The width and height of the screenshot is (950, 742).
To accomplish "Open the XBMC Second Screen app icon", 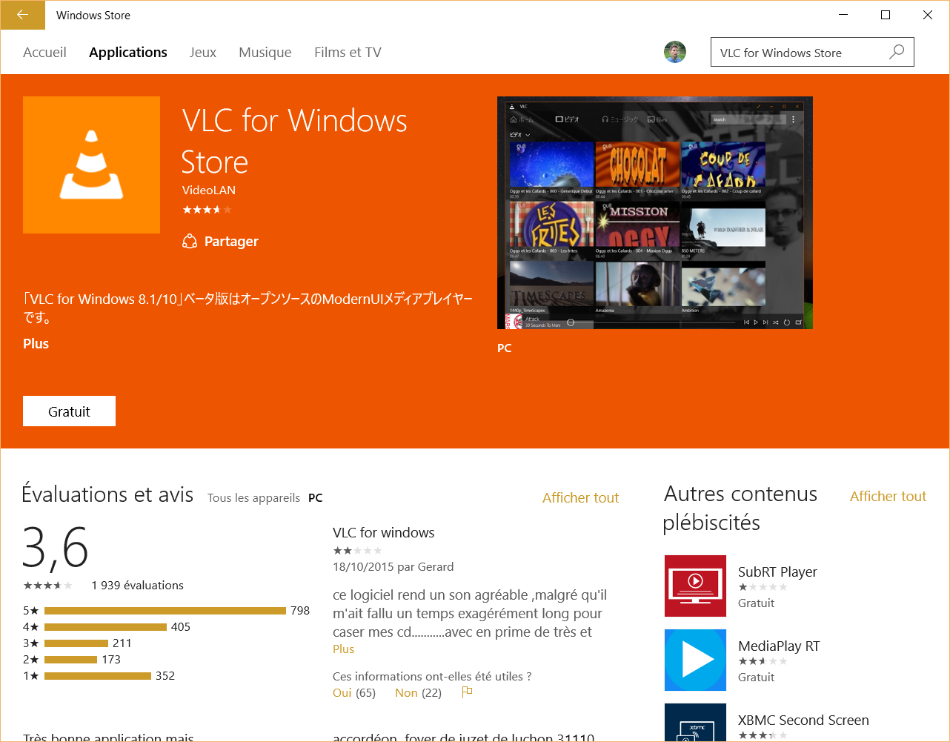I will (x=695, y=723).
